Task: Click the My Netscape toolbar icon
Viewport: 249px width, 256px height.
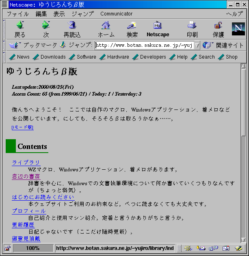Action: click(158, 26)
